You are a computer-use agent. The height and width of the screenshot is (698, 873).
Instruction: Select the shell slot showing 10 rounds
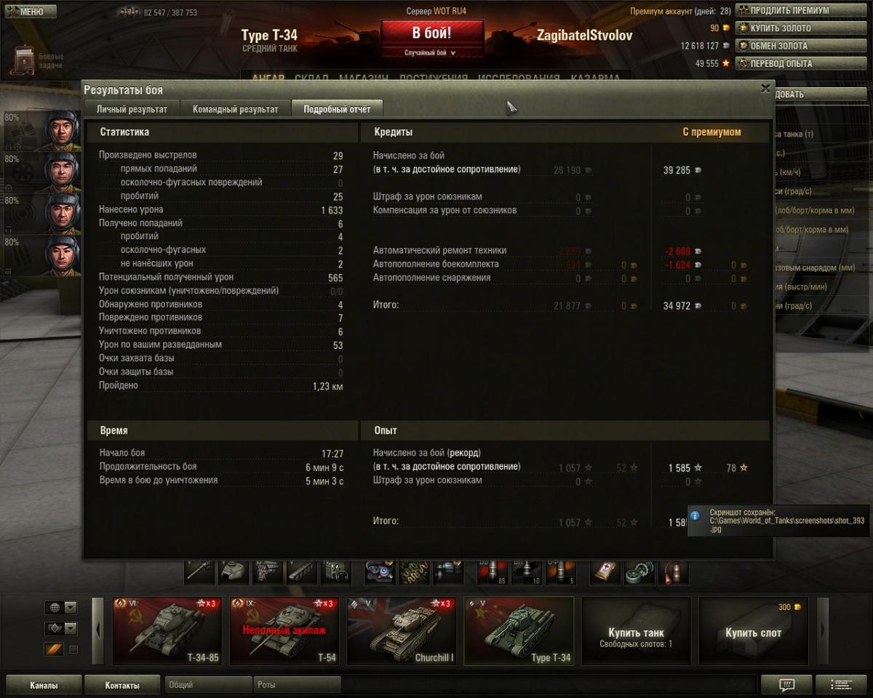(x=527, y=572)
